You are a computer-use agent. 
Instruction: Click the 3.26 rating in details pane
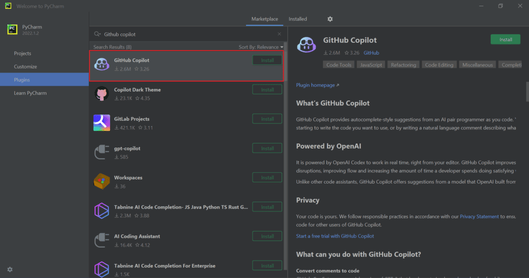(x=351, y=53)
